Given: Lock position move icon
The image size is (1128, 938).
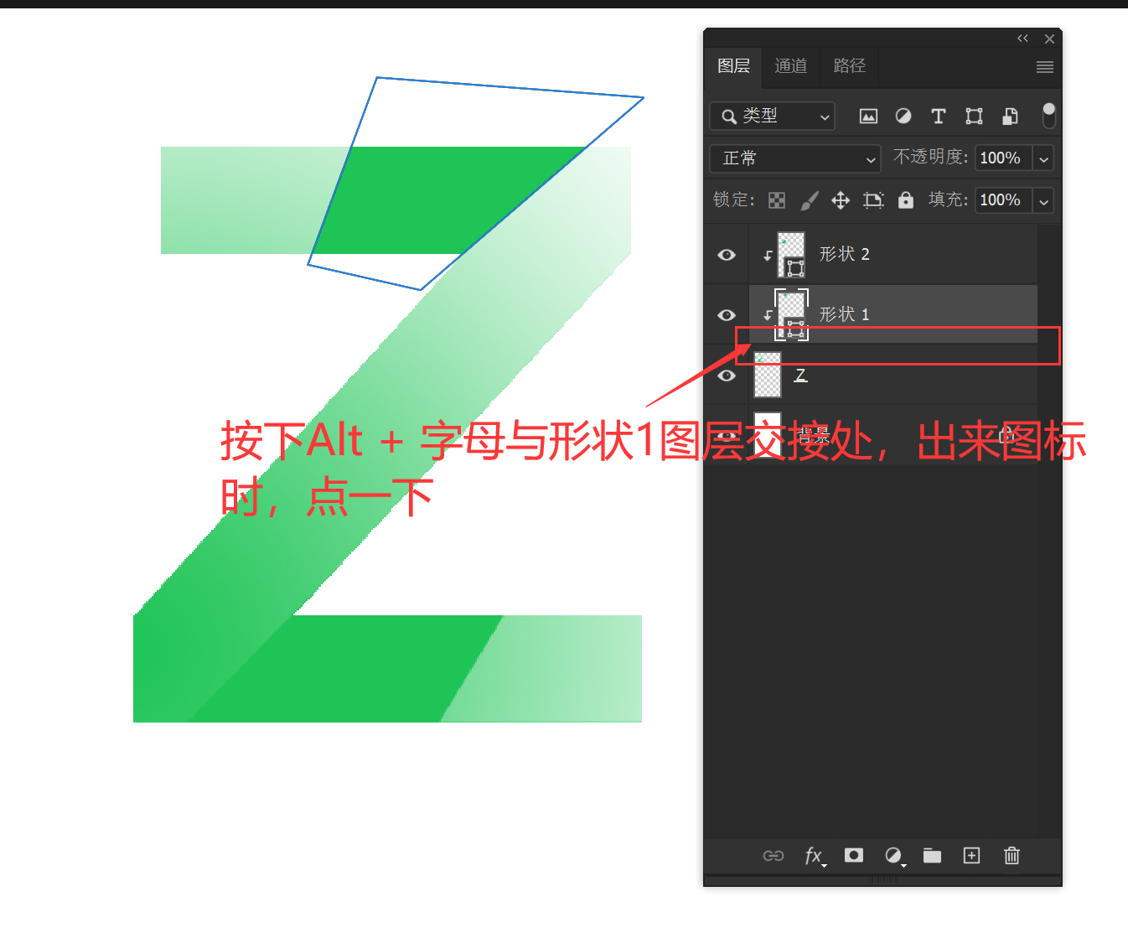Looking at the screenshot, I should [x=841, y=200].
